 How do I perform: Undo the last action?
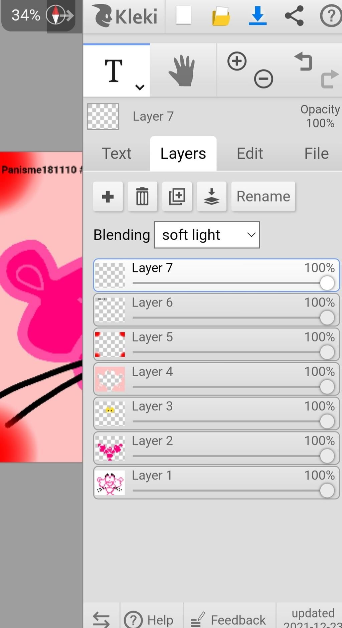pyautogui.click(x=303, y=61)
